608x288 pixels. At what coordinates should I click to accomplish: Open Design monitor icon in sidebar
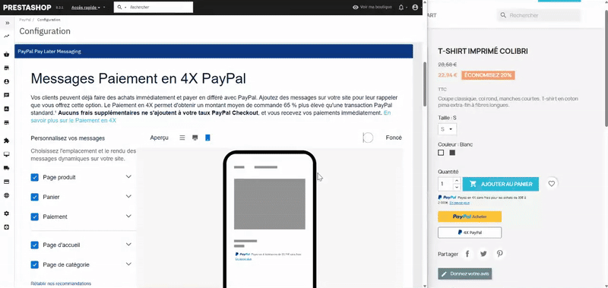click(7, 154)
